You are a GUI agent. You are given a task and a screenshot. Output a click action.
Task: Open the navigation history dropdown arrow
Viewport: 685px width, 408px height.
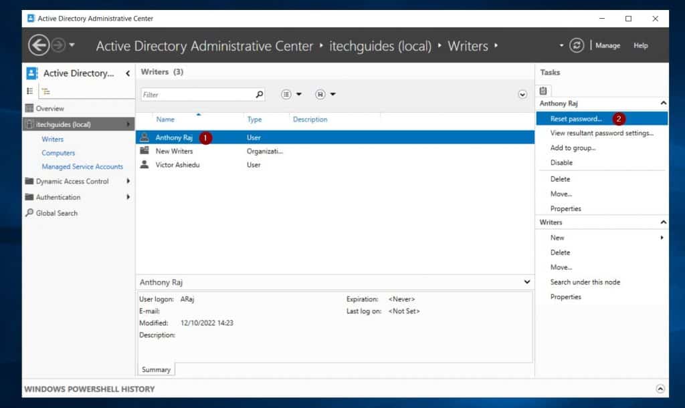72,45
